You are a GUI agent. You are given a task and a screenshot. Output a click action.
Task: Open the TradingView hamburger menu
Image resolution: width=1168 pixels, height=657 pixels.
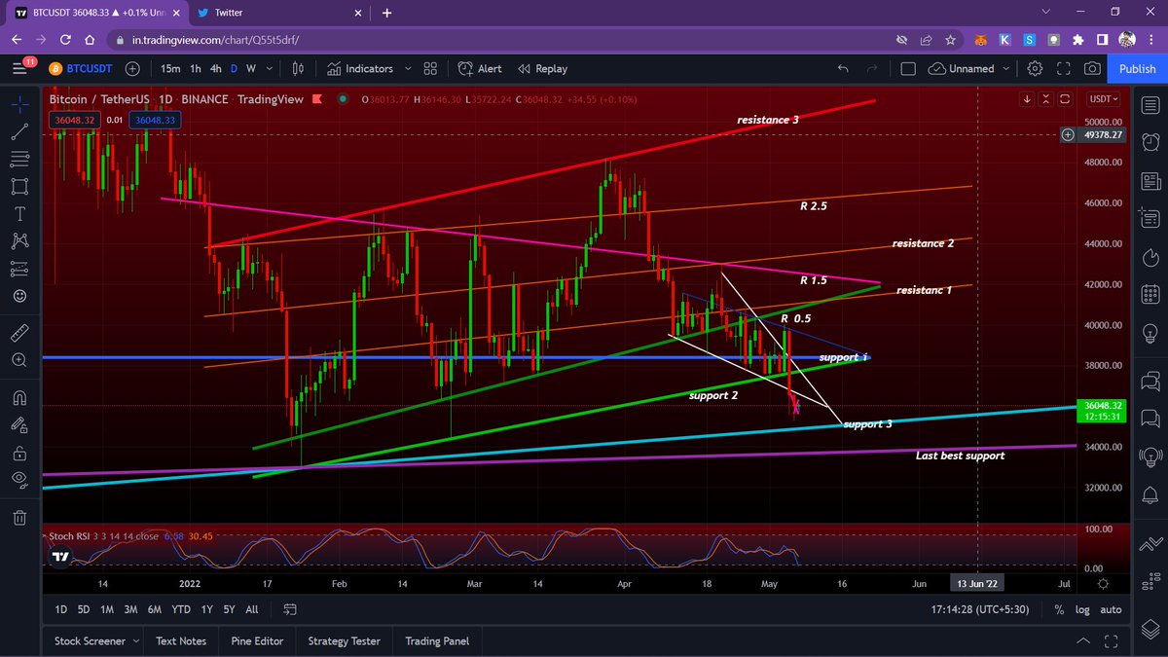coord(19,68)
